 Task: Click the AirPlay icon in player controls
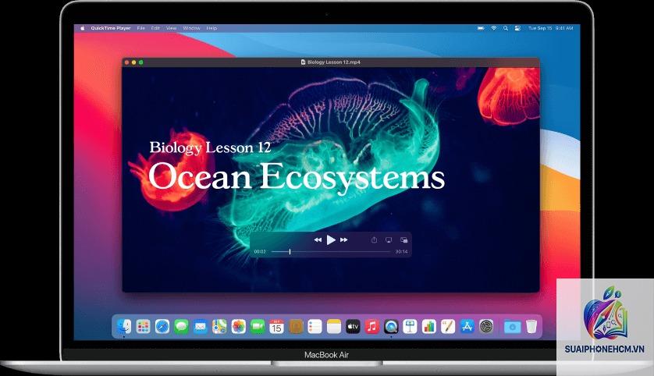pos(389,239)
